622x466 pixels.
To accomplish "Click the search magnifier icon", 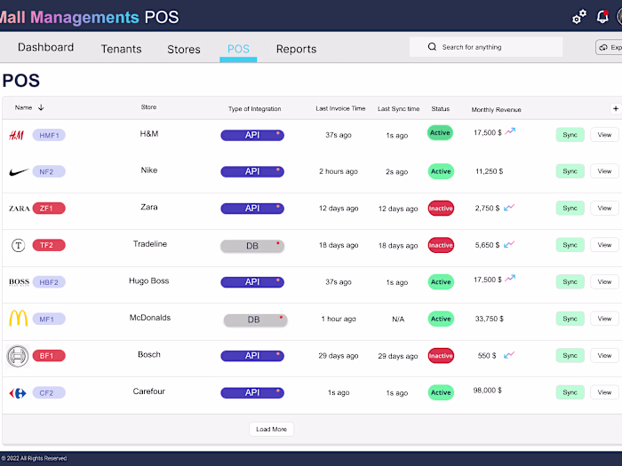I will (x=432, y=47).
